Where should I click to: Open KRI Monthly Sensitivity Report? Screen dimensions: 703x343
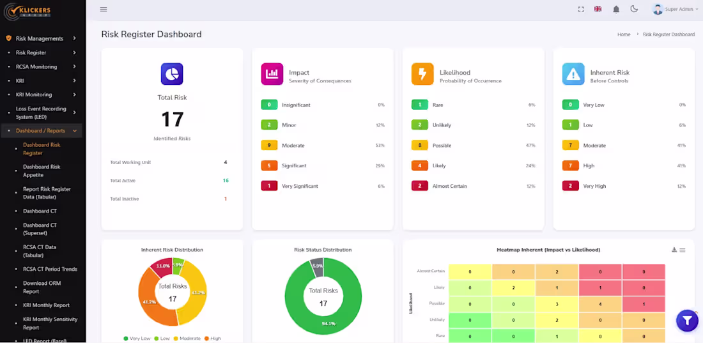(50, 323)
